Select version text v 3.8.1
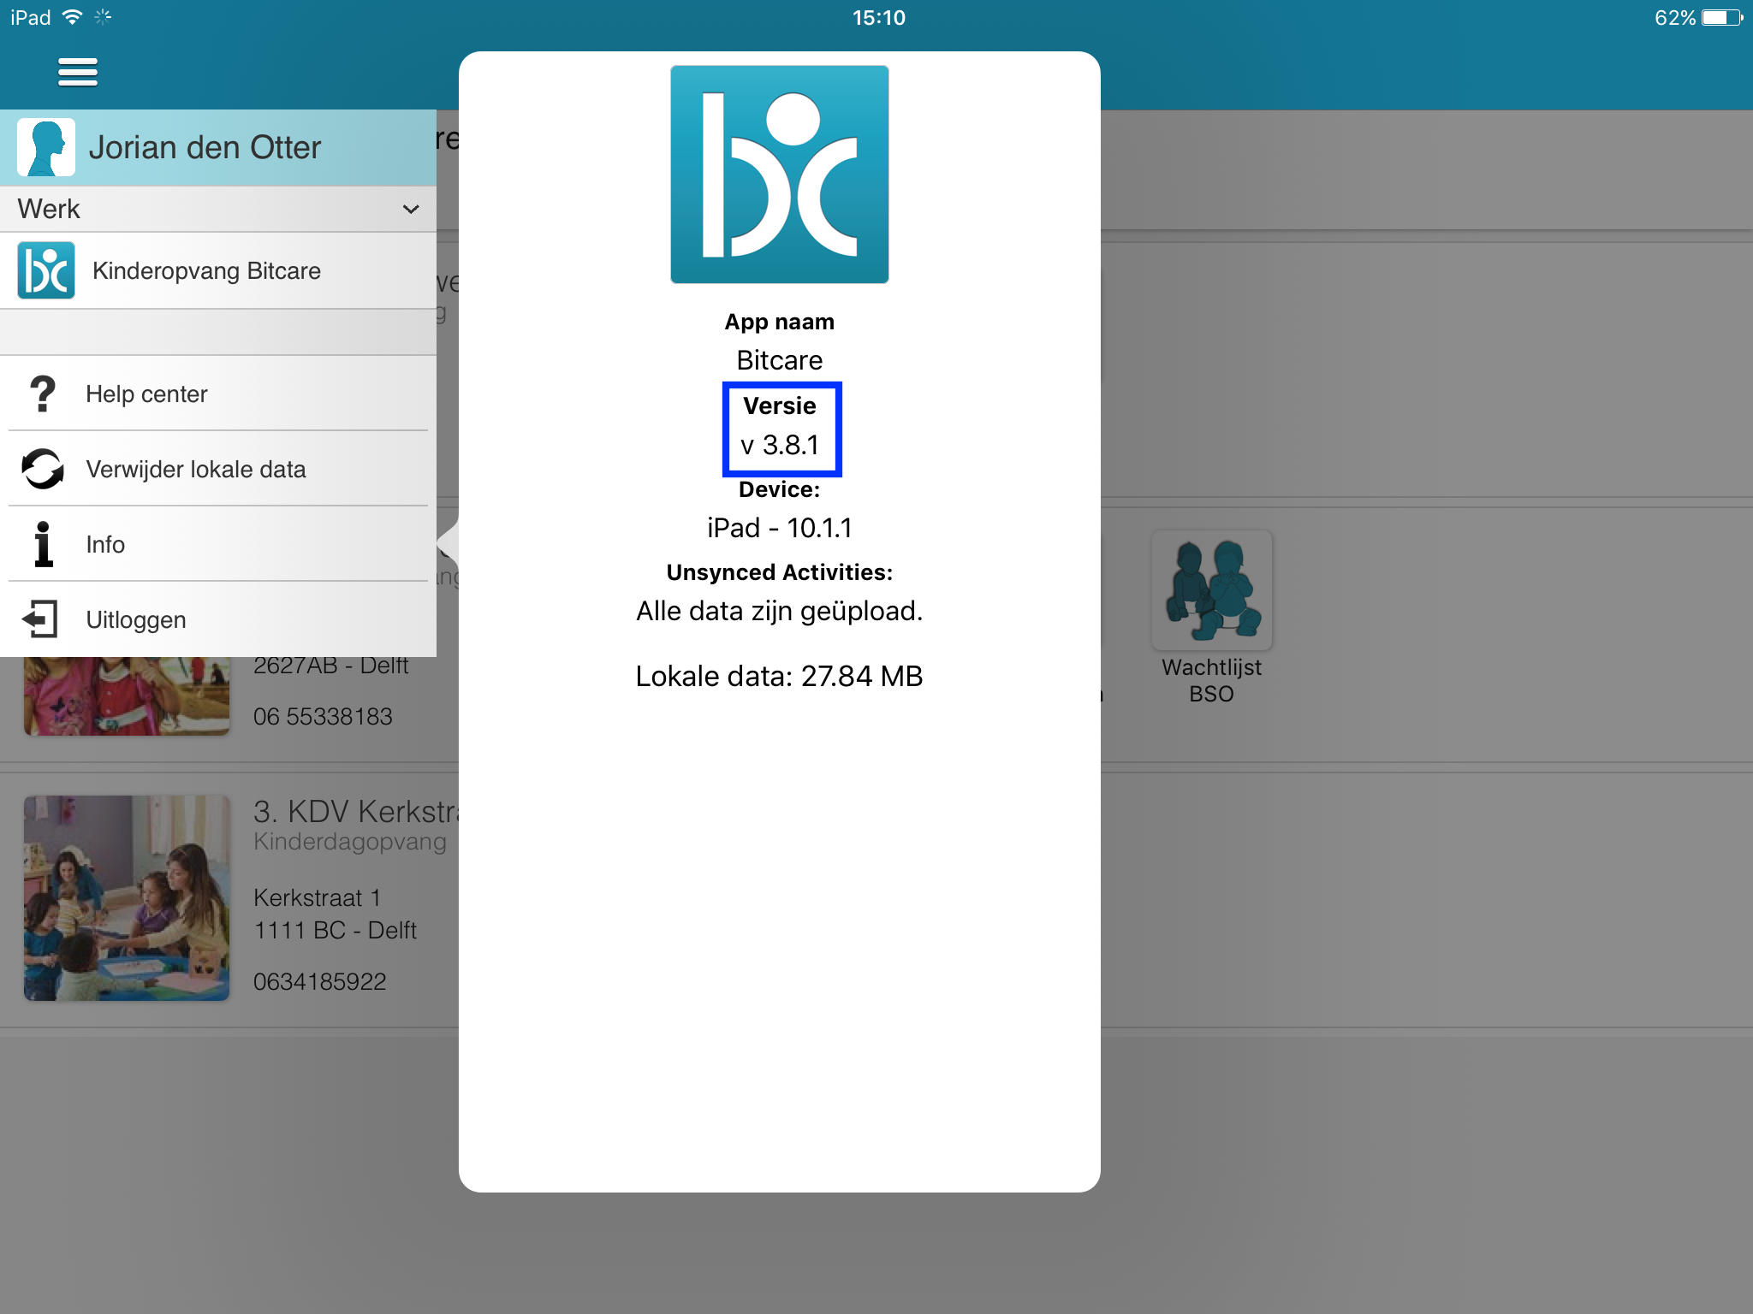The width and height of the screenshot is (1753, 1314). [x=780, y=445]
